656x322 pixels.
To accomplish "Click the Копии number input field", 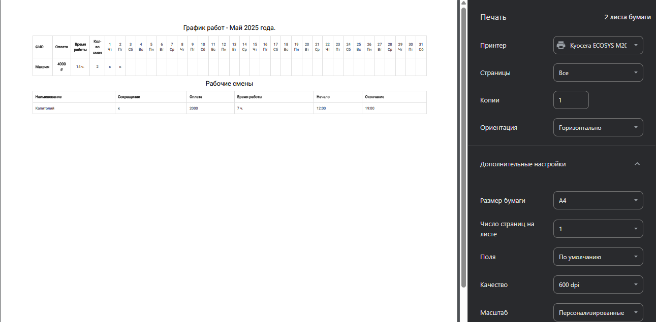I will click(x=571, y=100).
